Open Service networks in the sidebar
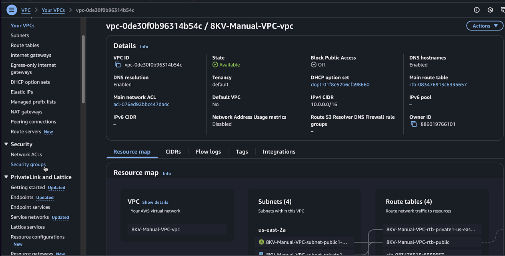Viewport: 505px width, 256px height. pyautogui.click(x=30, y=217)
